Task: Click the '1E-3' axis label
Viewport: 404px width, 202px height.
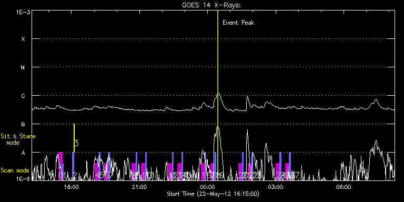Action: coord(23,12)
